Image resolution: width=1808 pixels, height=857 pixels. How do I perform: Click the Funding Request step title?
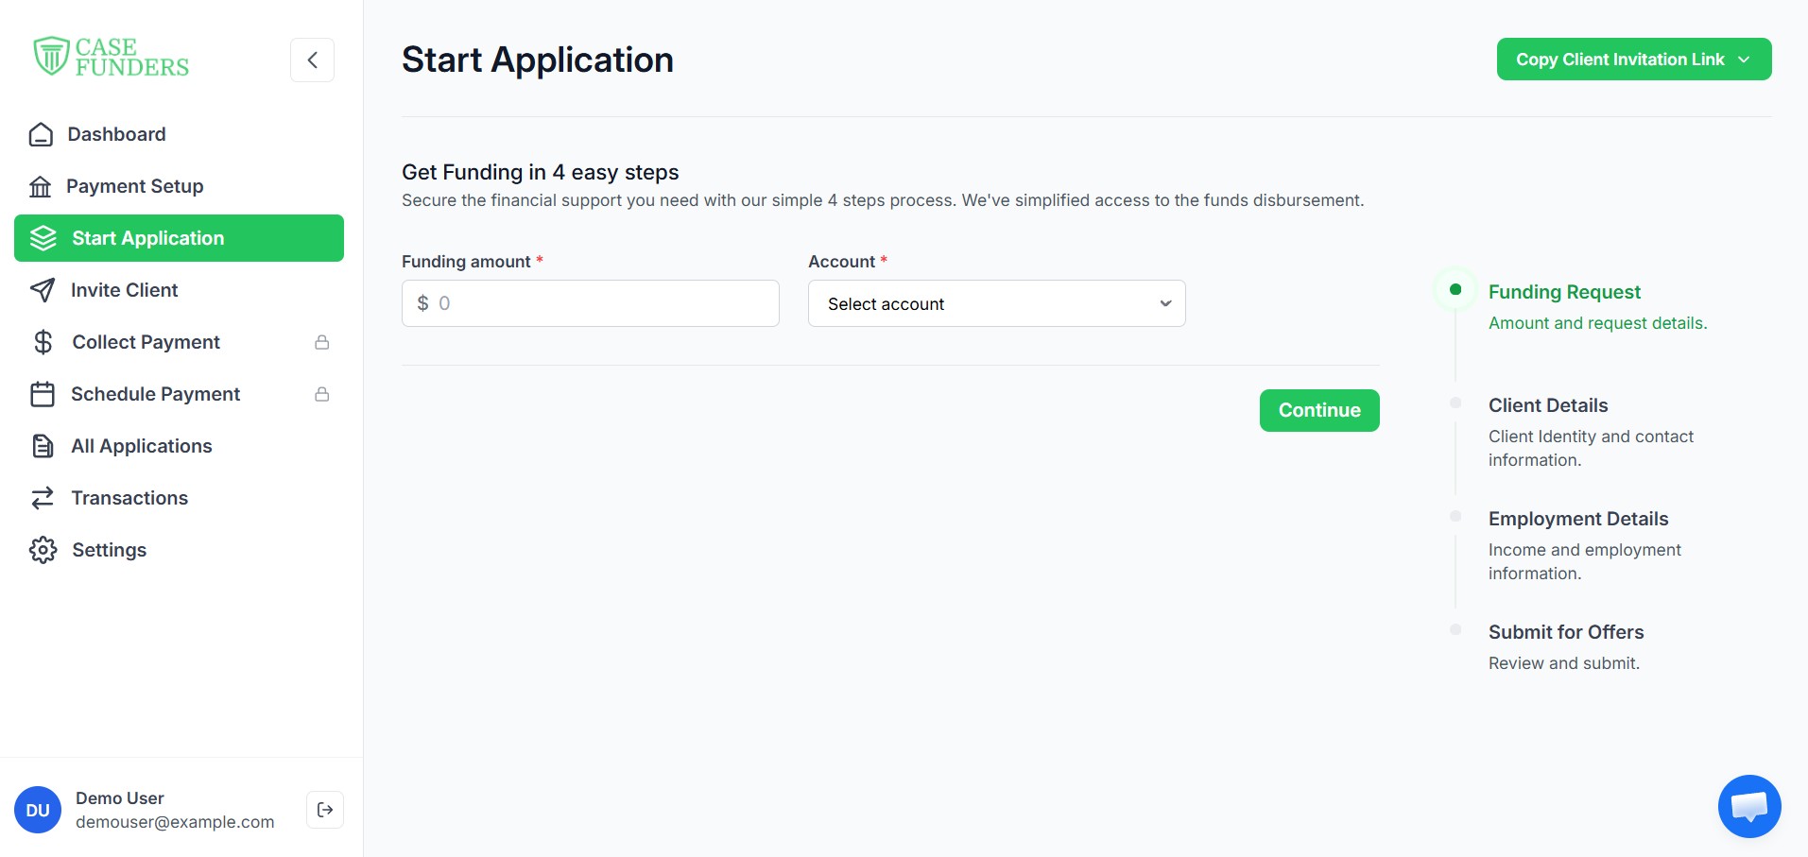pyautogui.click(x=1564, y=292)
